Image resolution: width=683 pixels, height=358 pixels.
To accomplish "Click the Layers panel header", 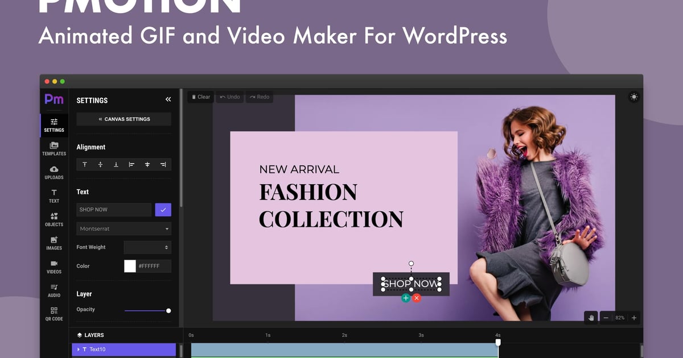I will (91, 335).
